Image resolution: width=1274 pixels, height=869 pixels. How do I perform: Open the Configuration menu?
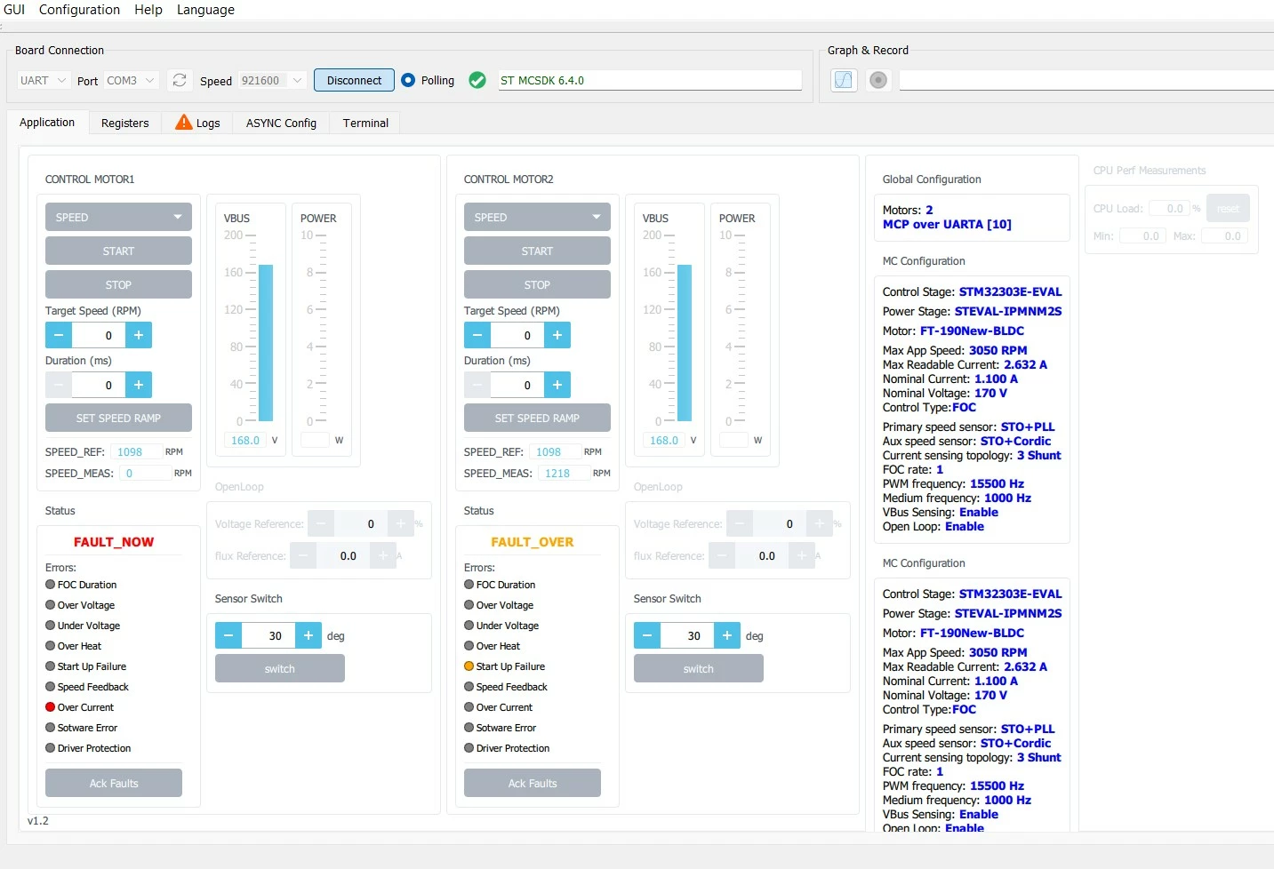coord(79,10)
